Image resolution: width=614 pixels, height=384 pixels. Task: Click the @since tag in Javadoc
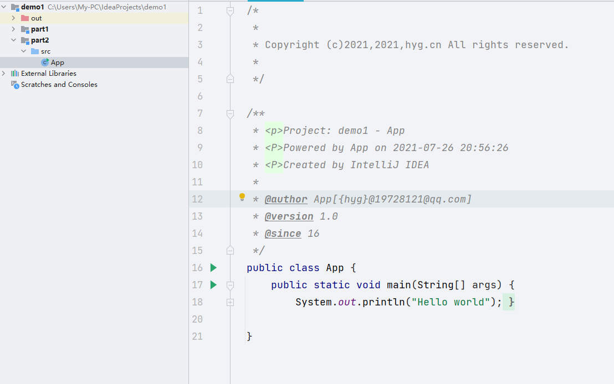[283, 234]
